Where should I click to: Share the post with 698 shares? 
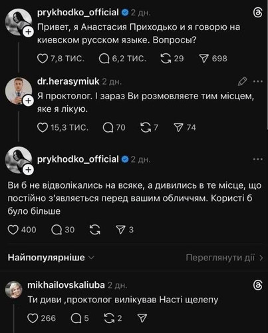[x=203, y=59]
